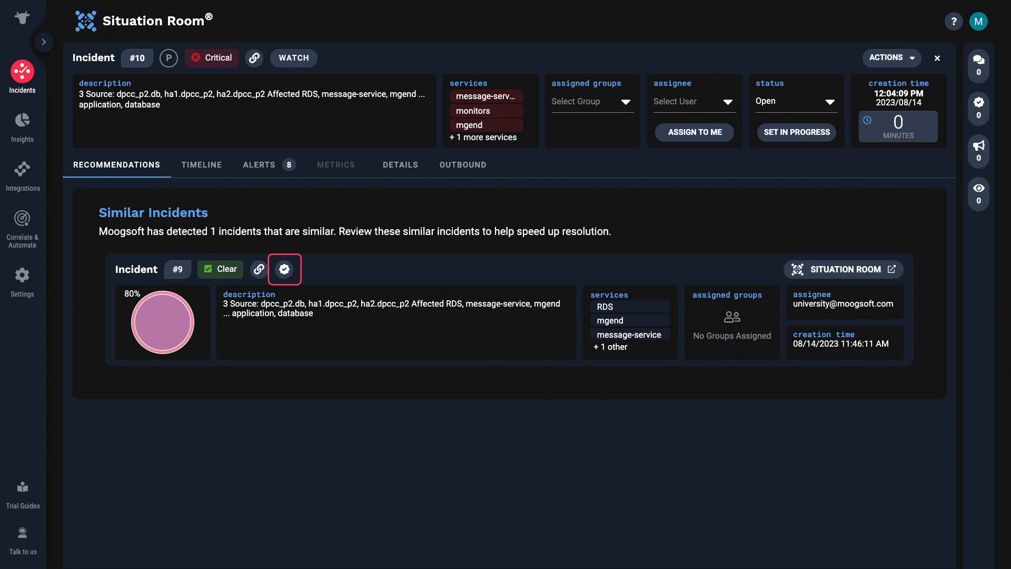Click the Clear status badge on incident #9
The width and height of the screenshot is (1011, 569).
coord(220,269)
